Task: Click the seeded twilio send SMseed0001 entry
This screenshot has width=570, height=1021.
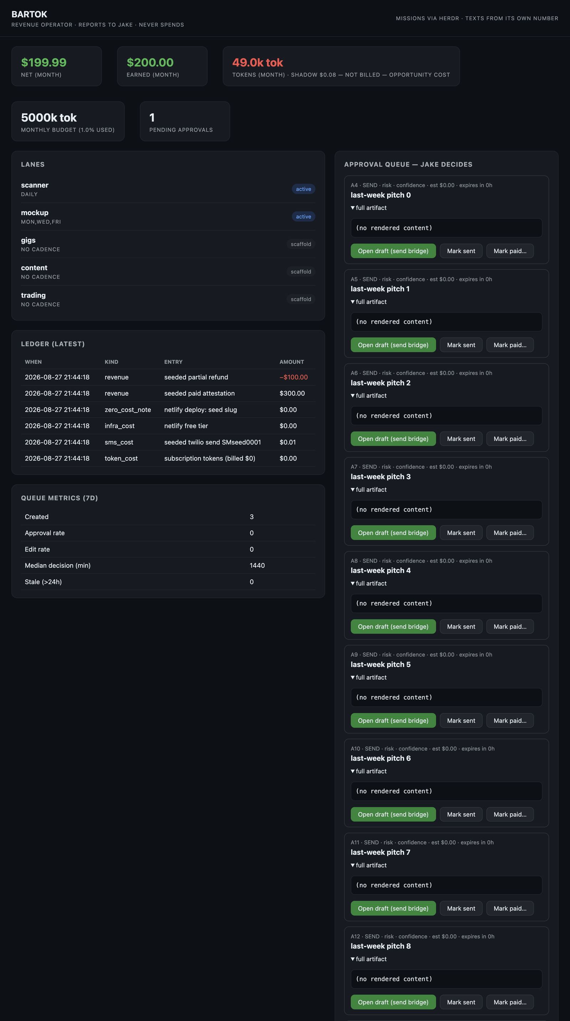Action: coord(212,442)
